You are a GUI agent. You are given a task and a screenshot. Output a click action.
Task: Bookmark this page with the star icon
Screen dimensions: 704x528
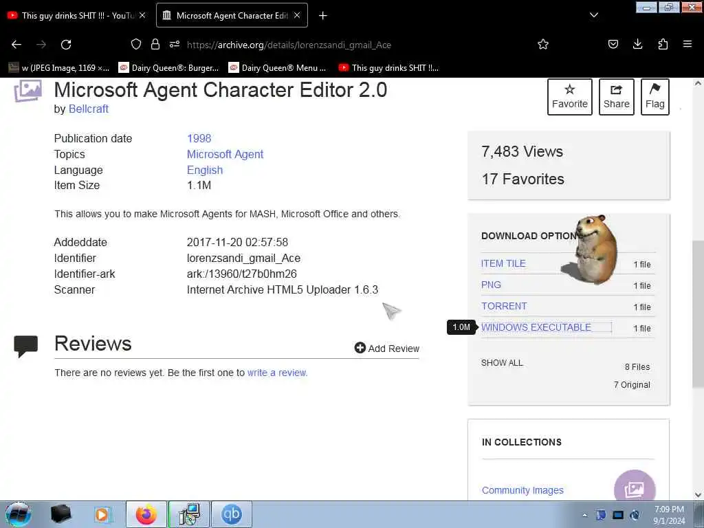[x=543, y=44]
